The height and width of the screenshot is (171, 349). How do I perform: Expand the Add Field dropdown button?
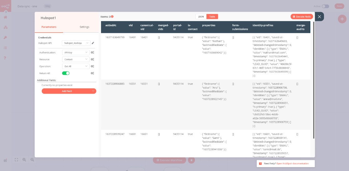(x=69, y=91)
